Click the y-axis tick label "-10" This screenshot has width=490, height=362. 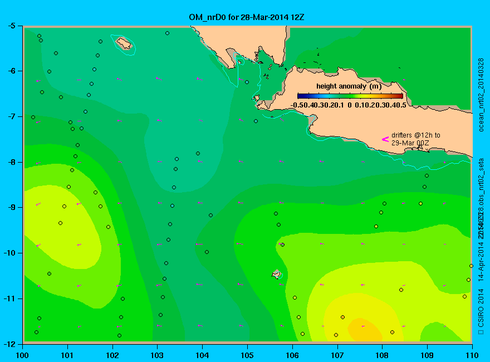[x=9, y=253]
